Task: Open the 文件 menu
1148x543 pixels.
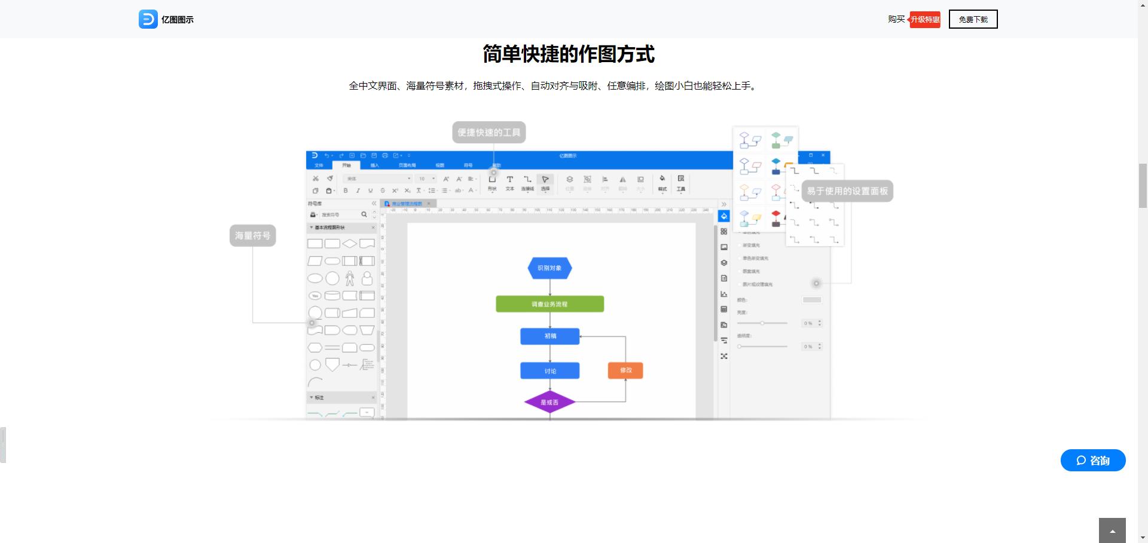Action: 318,165
